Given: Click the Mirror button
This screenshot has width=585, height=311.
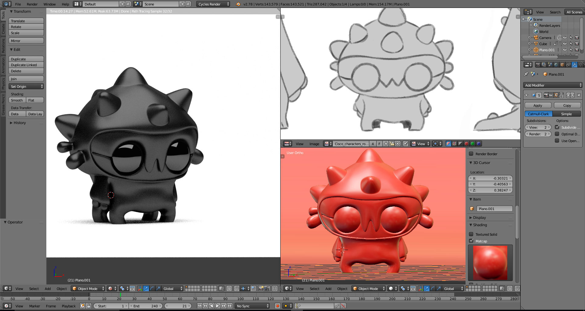Looking at the screenshot, I should tap(26, 41).
